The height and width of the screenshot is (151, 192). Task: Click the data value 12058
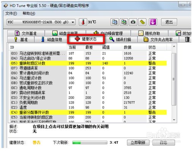click(x=129, y=58)
